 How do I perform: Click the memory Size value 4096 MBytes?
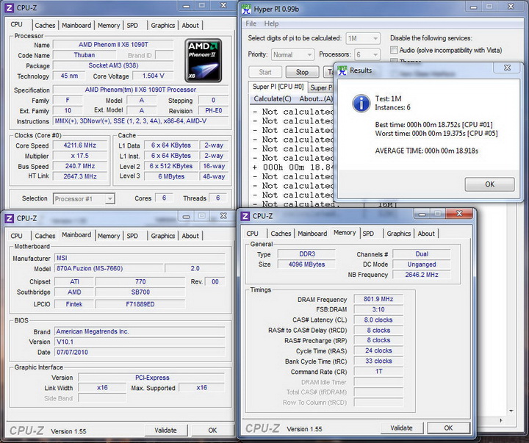(x=306, y=264)
